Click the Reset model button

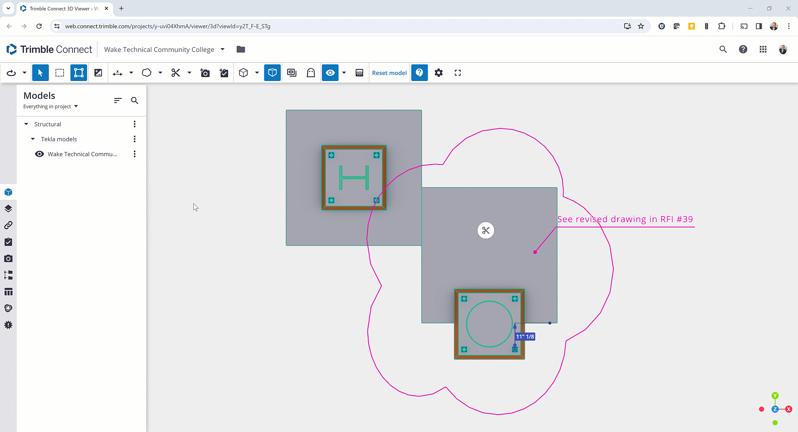click(x=389, y=73)
